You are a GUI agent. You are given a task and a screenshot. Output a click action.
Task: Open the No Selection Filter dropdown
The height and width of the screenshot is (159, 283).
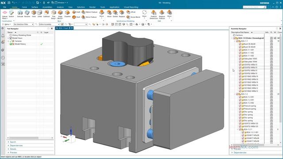tap(23, 24)
